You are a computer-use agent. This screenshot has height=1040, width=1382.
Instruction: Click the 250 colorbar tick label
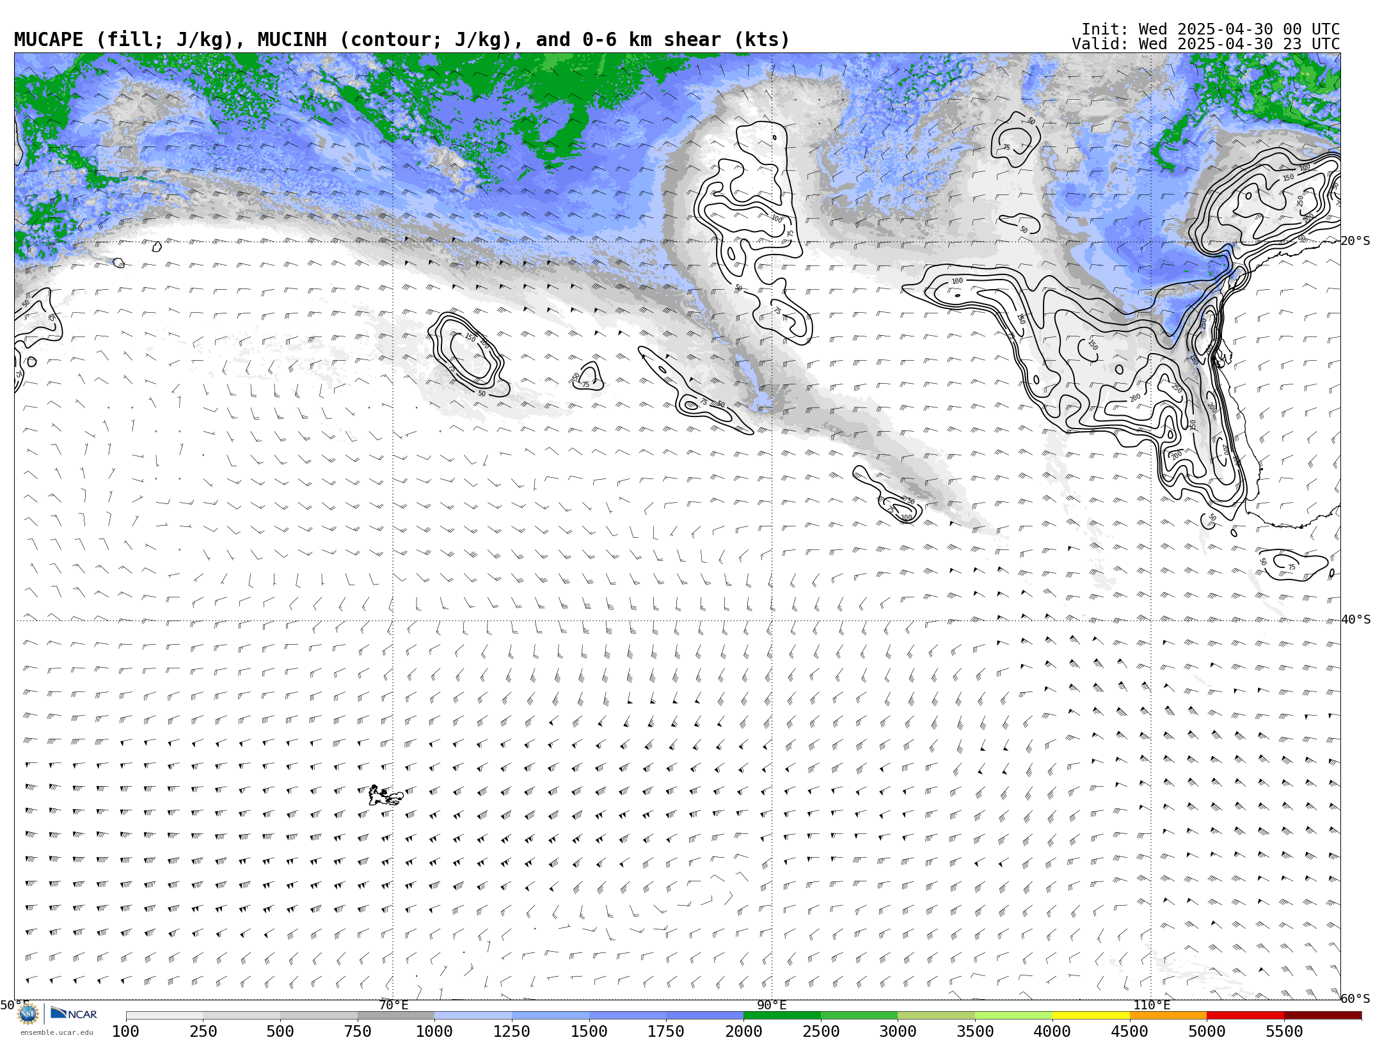coord(203,1032)
